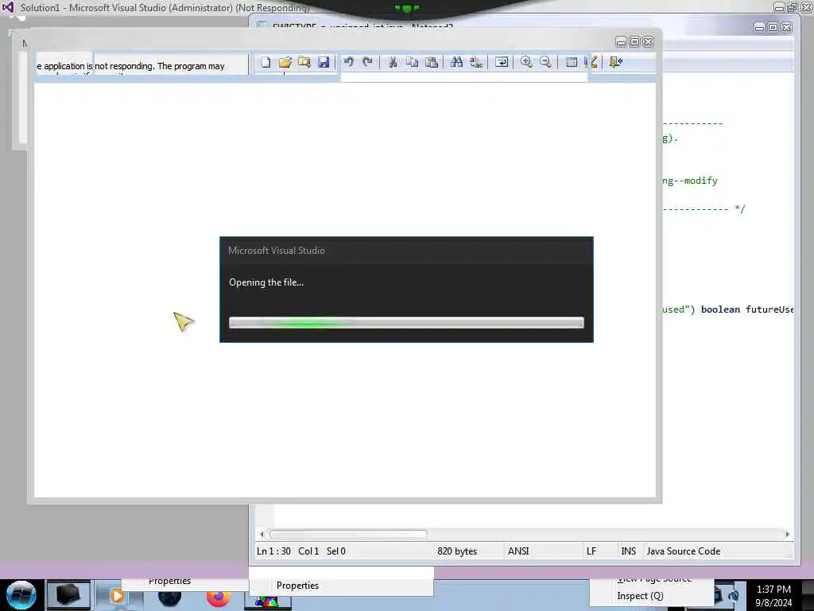Click the exit door toolbar icon
814x611 pixels.
tap(616, 62)
